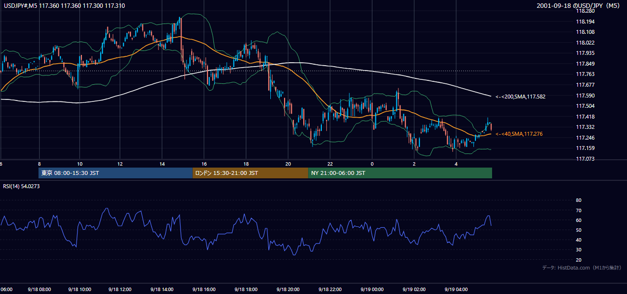
Task: Click the RSI 20 level label
Action: [578, 260]
